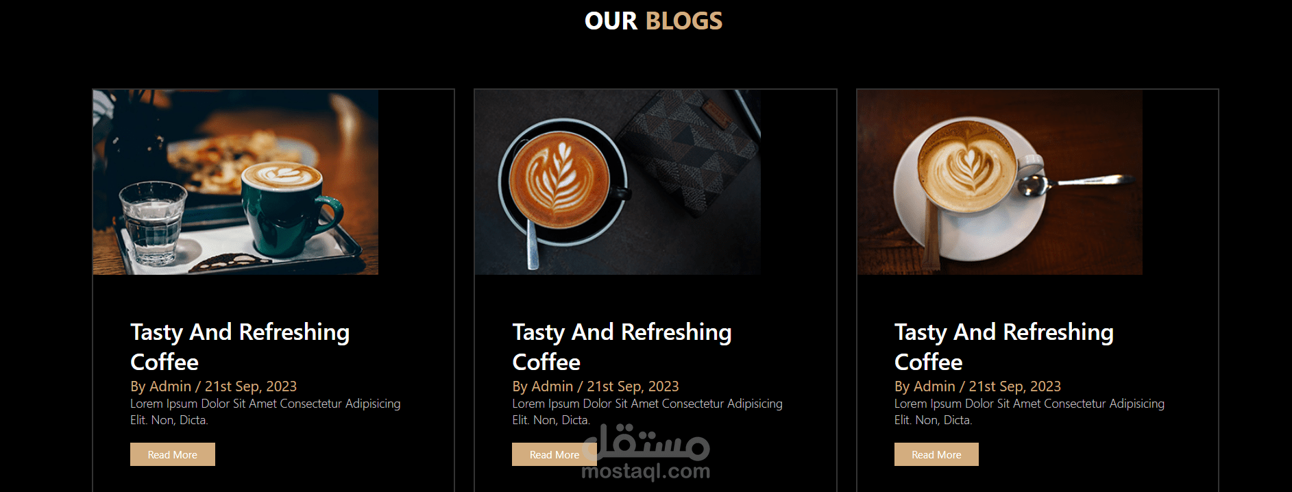Open the first blog's Read More button
This screenshot has width=1292, height=492.
click(173, 454)
